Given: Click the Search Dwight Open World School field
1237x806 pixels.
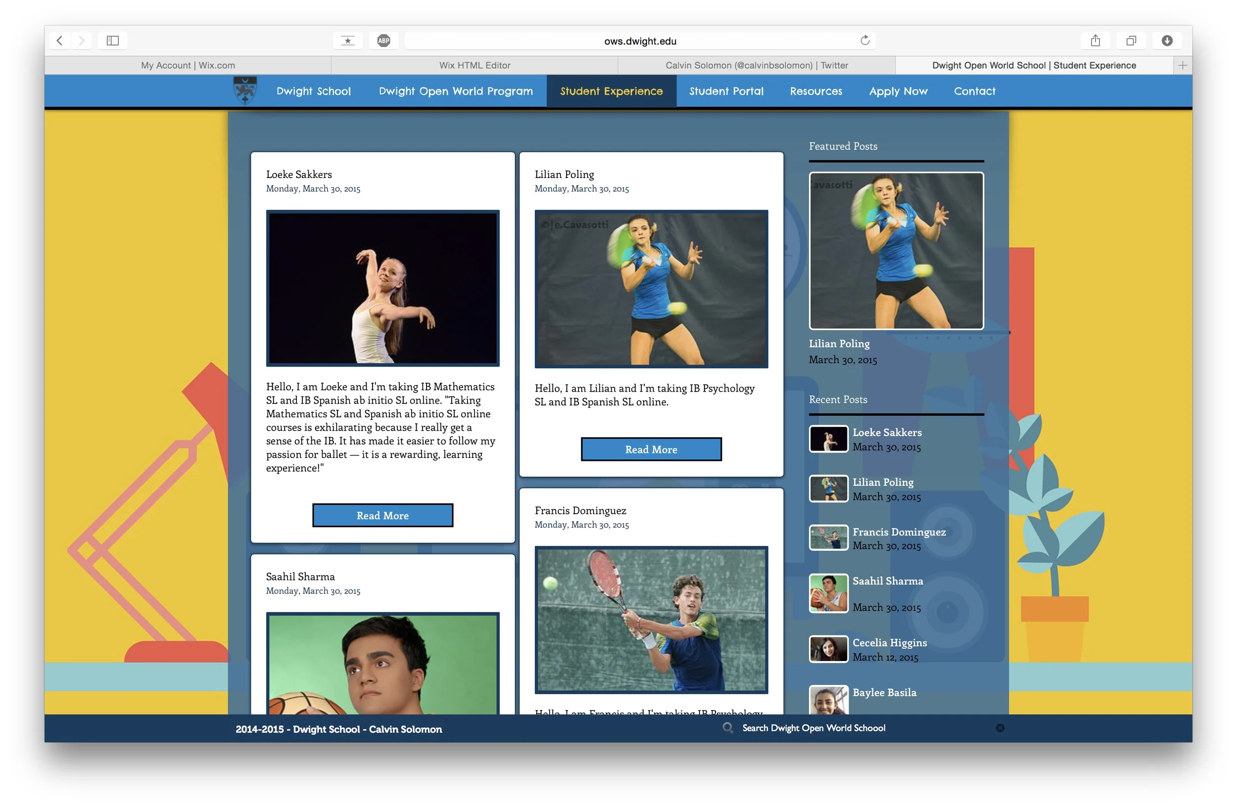Looking at the screenshot, I should 813,728.
